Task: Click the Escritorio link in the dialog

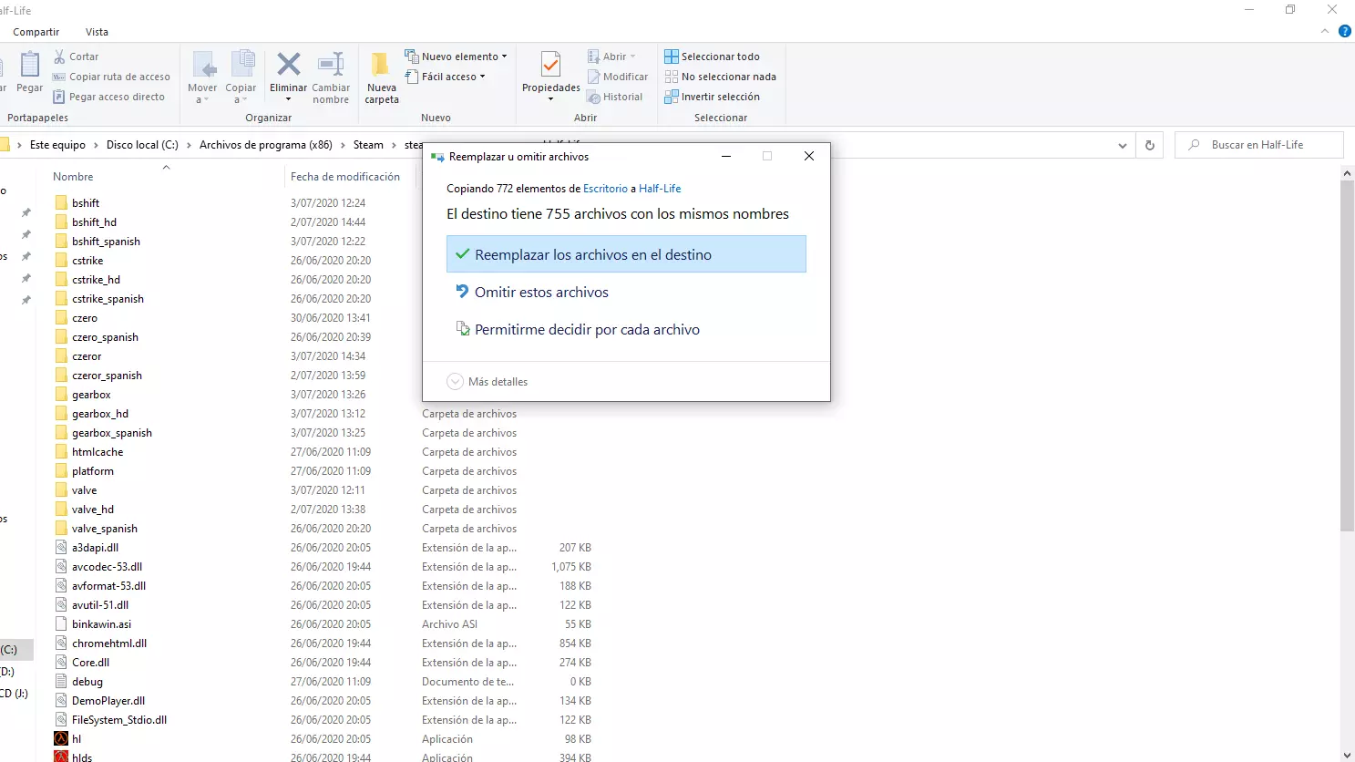Action: [605, 189]
